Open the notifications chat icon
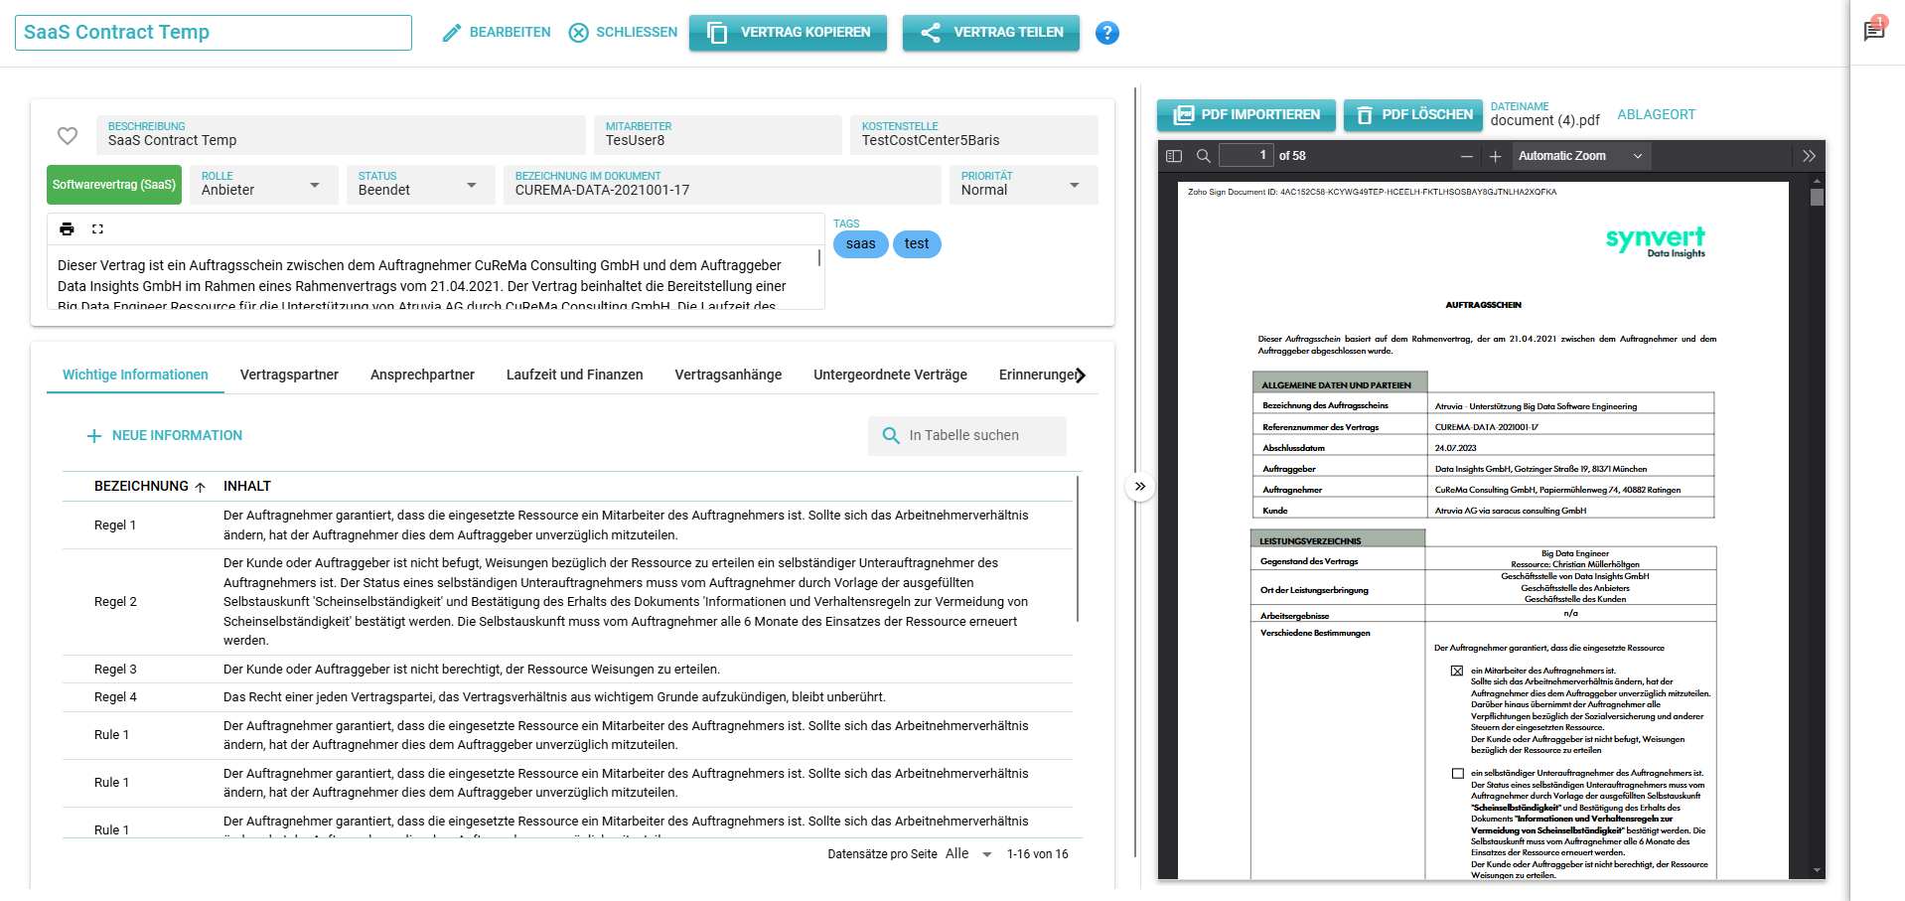Viewport: 1905px width, 901px height. coord(1873,31)
